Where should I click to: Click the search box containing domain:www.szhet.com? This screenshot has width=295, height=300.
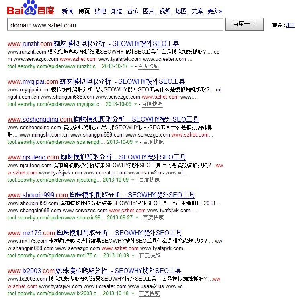(115, 24)
